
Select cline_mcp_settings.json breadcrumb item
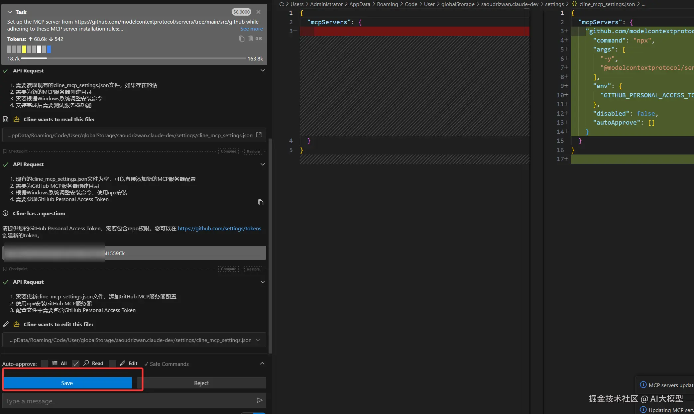pyautogui.click(x=607, y=4)
